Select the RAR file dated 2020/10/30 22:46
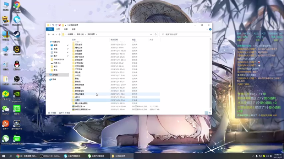284x159 pixels. tap(116, 106)
